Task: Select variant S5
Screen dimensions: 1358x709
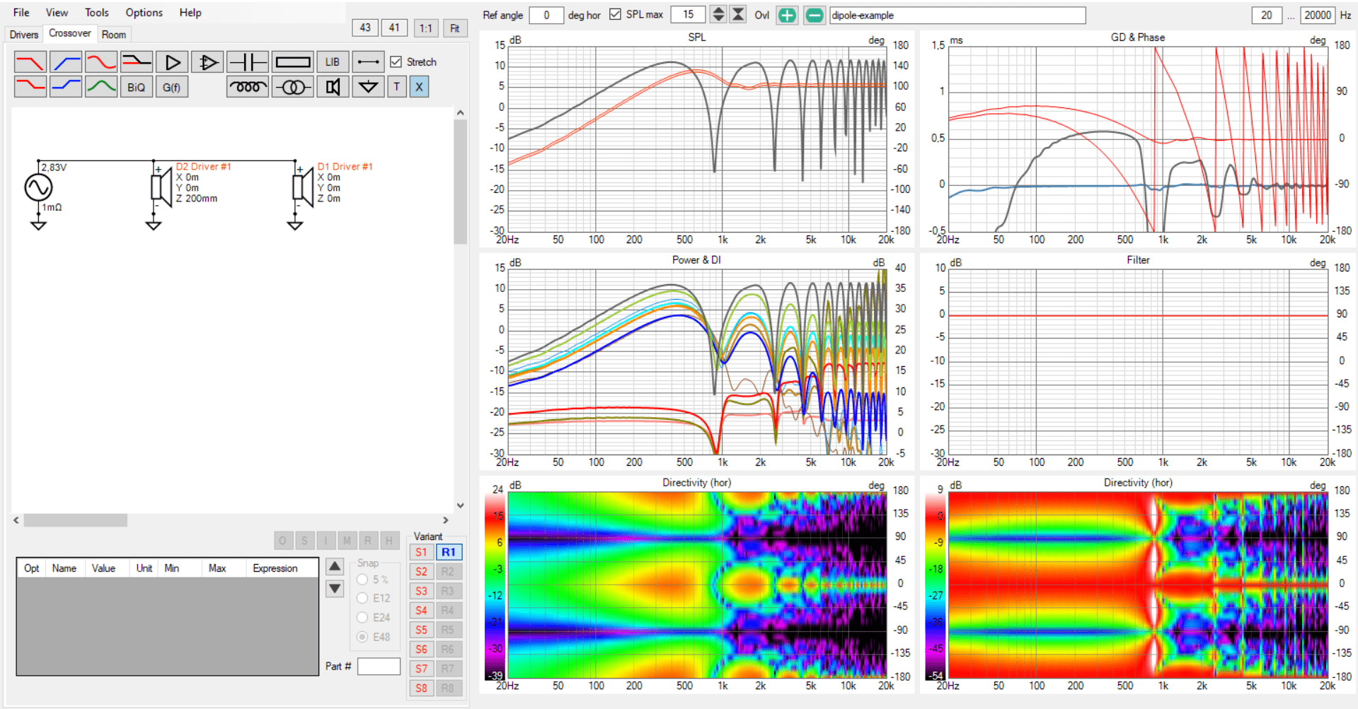Action: [421, 629]
